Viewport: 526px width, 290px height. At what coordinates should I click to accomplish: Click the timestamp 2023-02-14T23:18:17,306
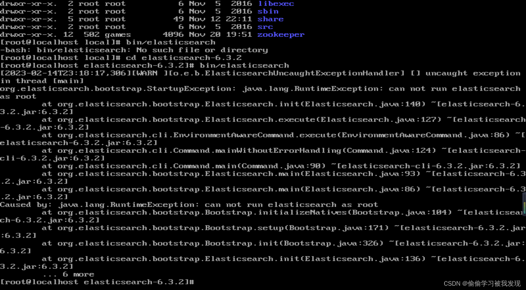66,73
